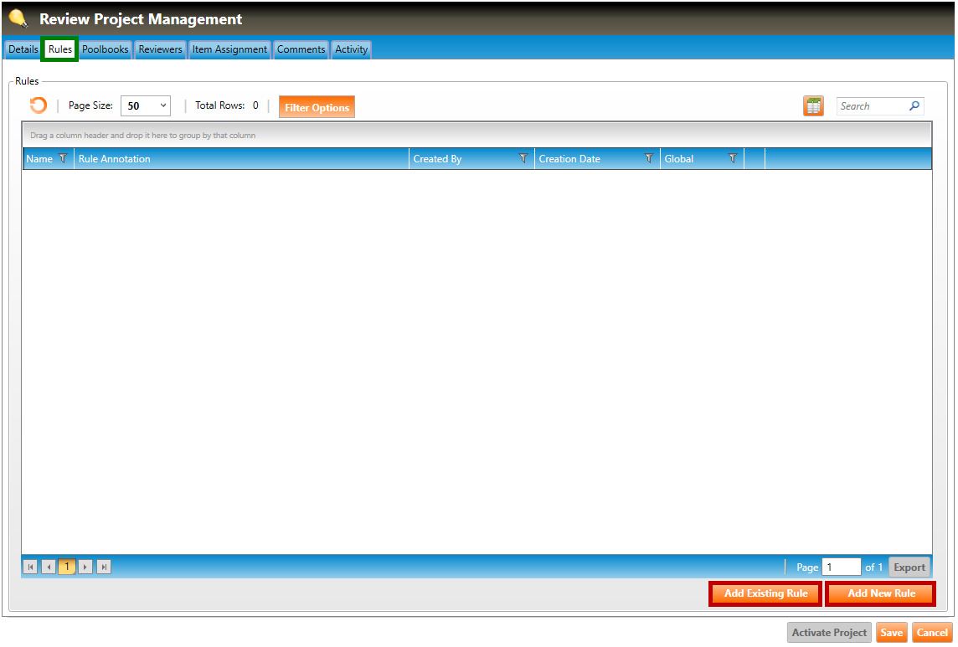Go to the next page arrow
958x647 pixels.
tap(85, 567)
